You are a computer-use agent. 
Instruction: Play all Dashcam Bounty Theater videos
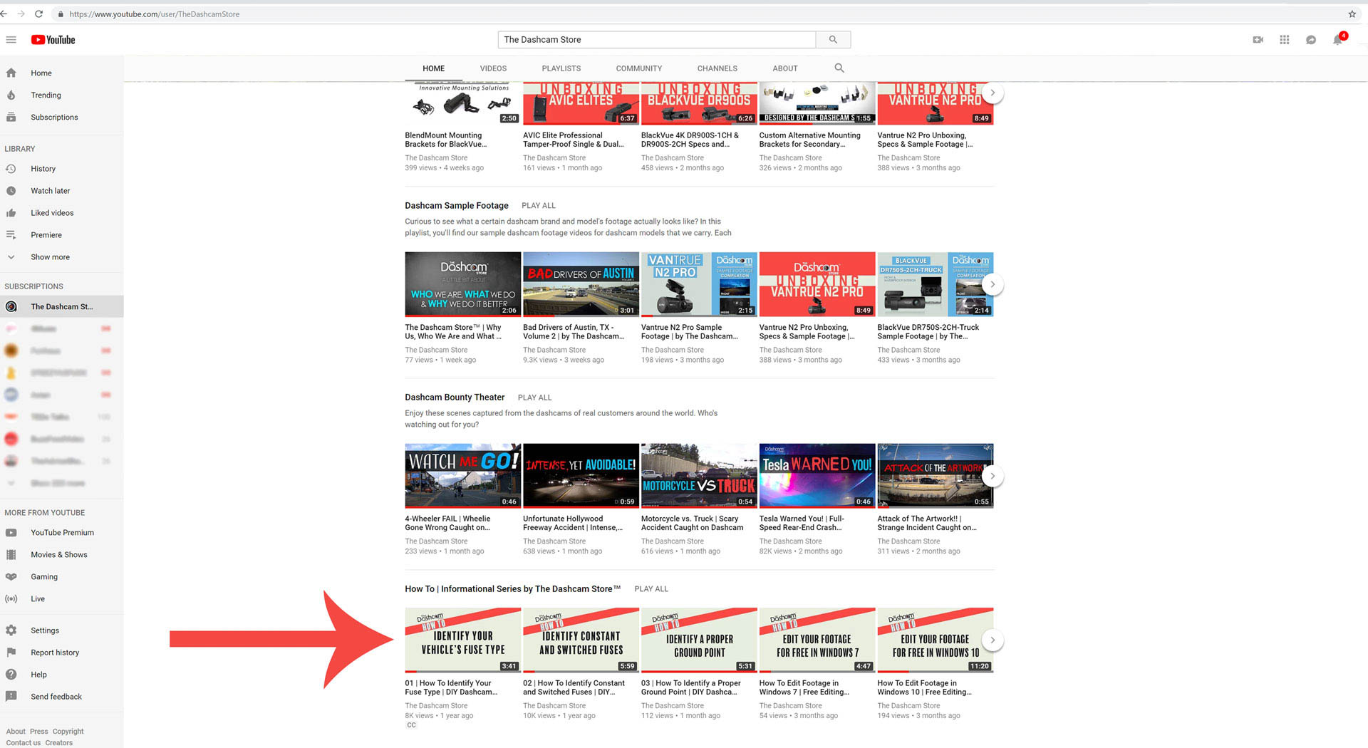coord(534,398)
